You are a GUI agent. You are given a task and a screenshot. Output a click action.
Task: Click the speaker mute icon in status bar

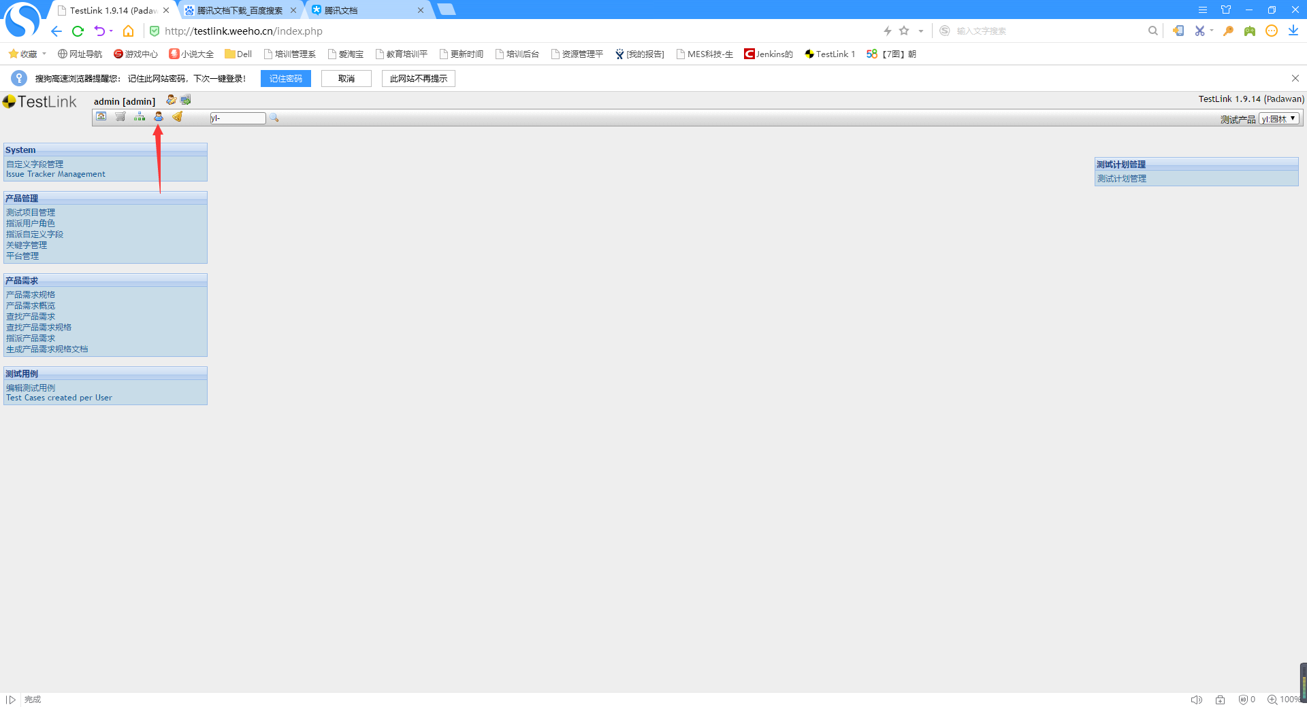1196,700
